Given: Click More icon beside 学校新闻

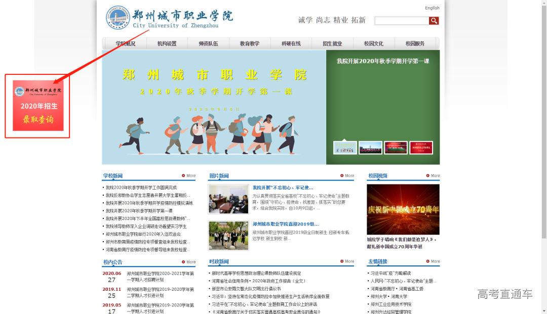Looking at the screenshot, I should tap(188, 176).
